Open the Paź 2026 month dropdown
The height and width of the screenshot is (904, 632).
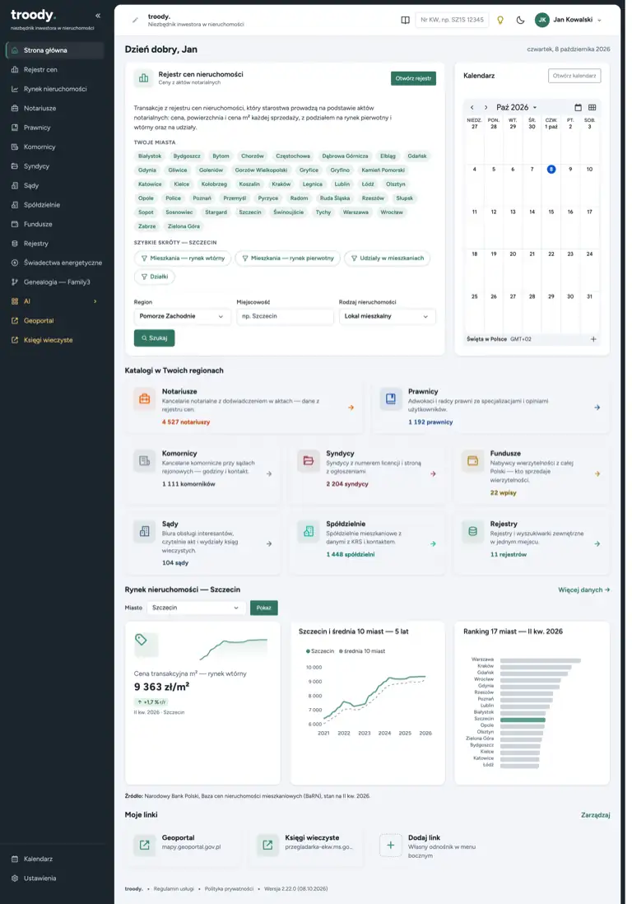(516, 107)
